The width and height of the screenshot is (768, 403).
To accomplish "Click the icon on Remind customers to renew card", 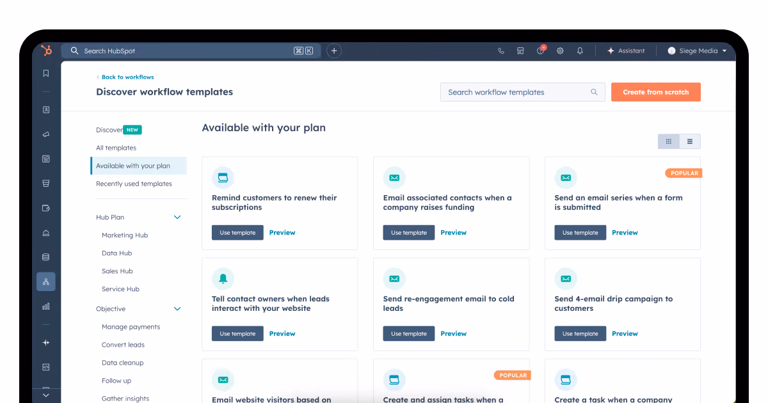I will 223,177.
